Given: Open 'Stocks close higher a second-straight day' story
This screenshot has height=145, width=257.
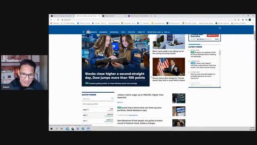Looking at the screenshot, I should (x=115, y=76).
